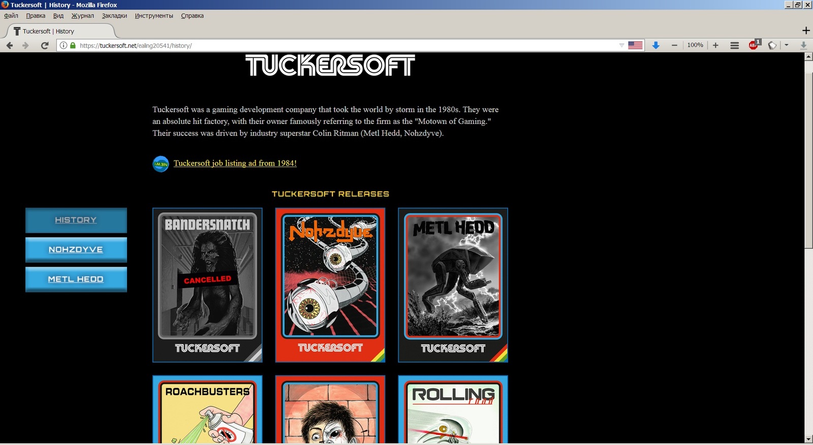The height and width of the screenshot is (445, 813).
Task: Open the Правка menu
Action: click(x=36, y=16)
